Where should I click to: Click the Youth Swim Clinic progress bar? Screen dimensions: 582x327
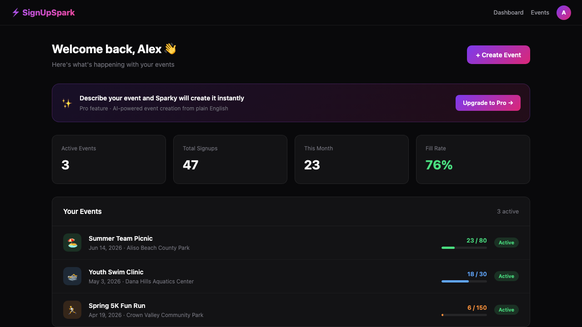(464, 281)
